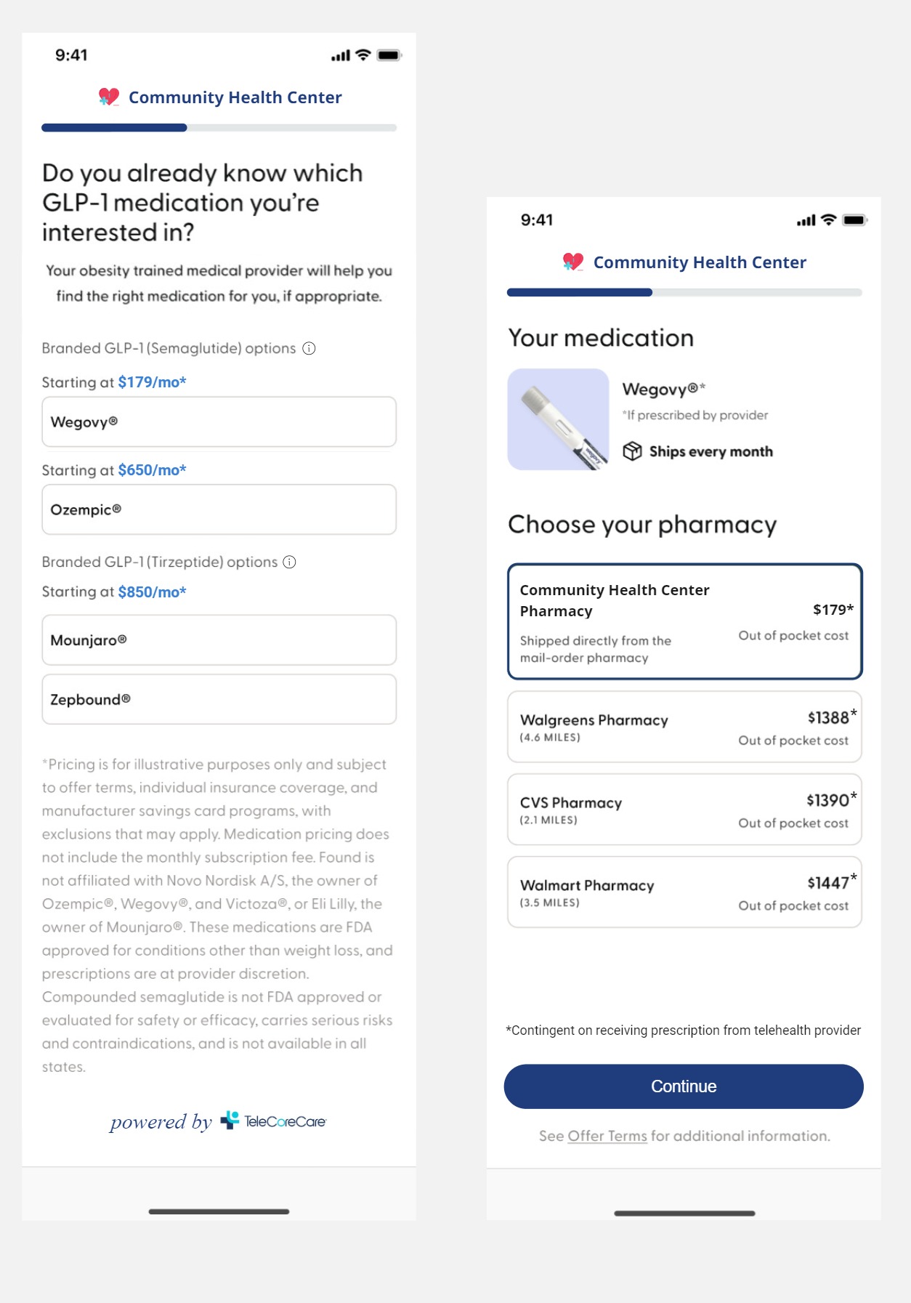
Task: Click the onboarding progress bar
Action: [218, 127]
